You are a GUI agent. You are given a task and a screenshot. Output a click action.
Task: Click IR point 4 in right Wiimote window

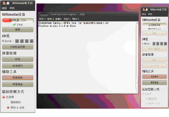tap(165, 44)
